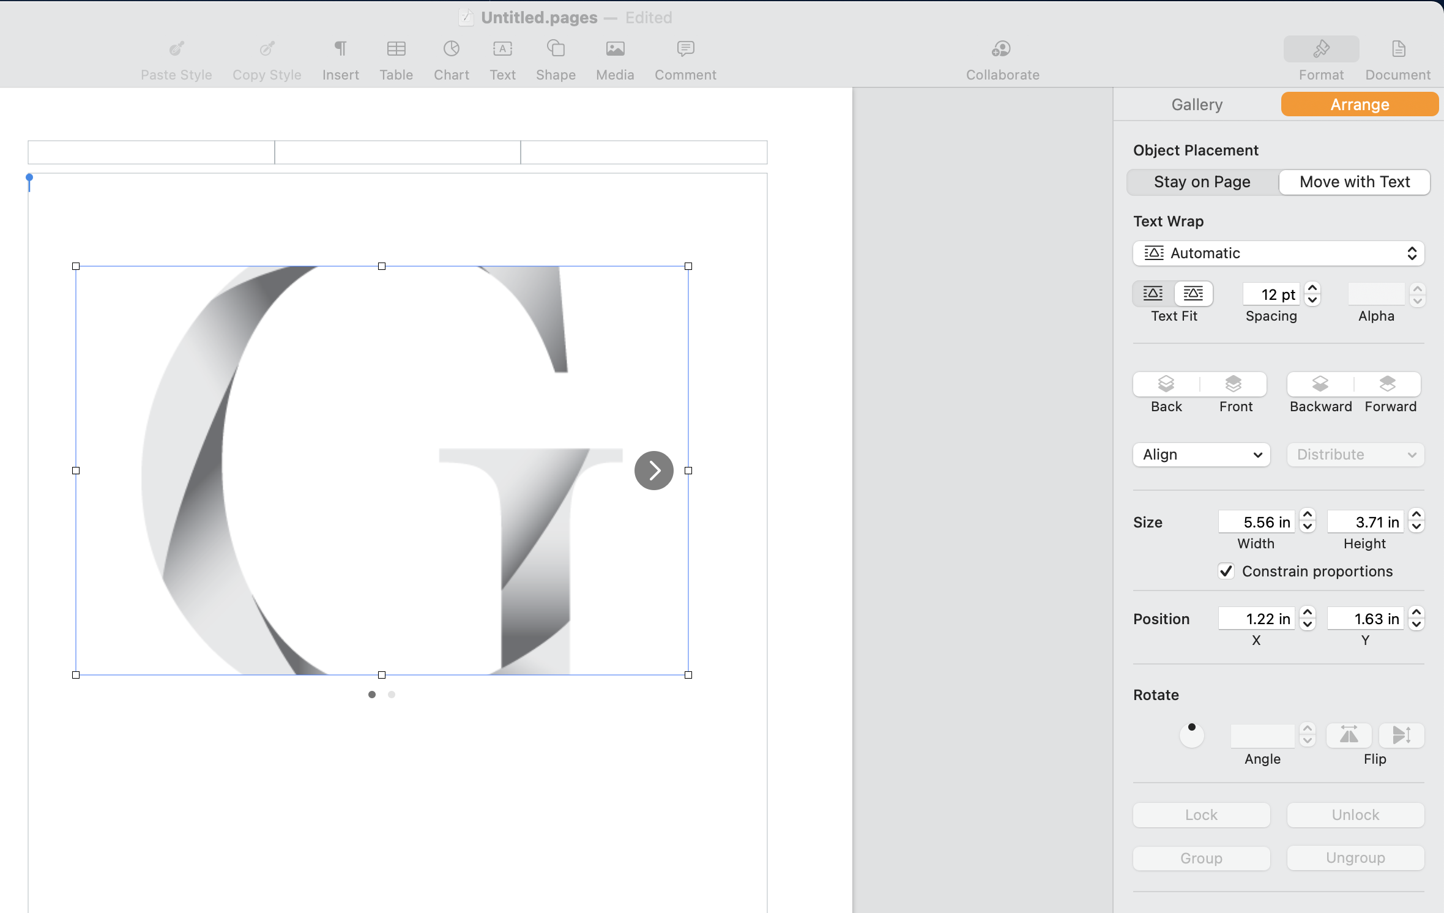
Task: Switch to the Arrange tab
Action: pyautogui.click(x=1359, y=105)
